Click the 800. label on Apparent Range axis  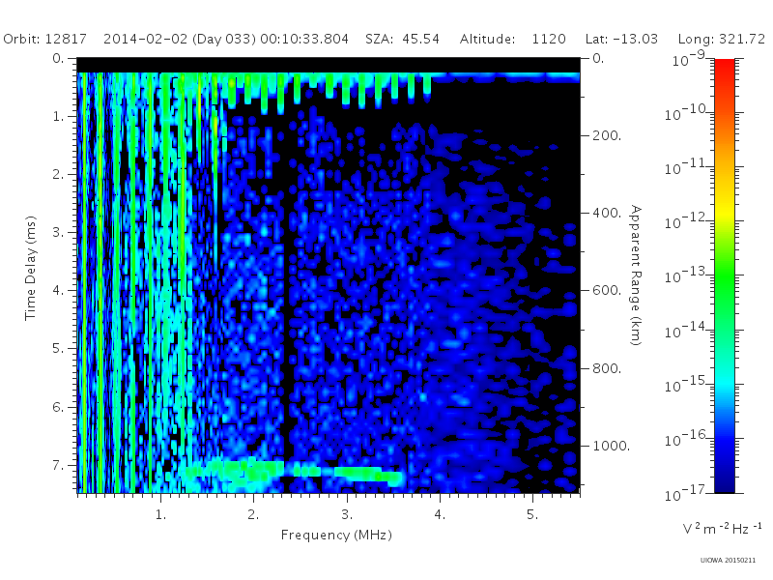click(607, 368)
